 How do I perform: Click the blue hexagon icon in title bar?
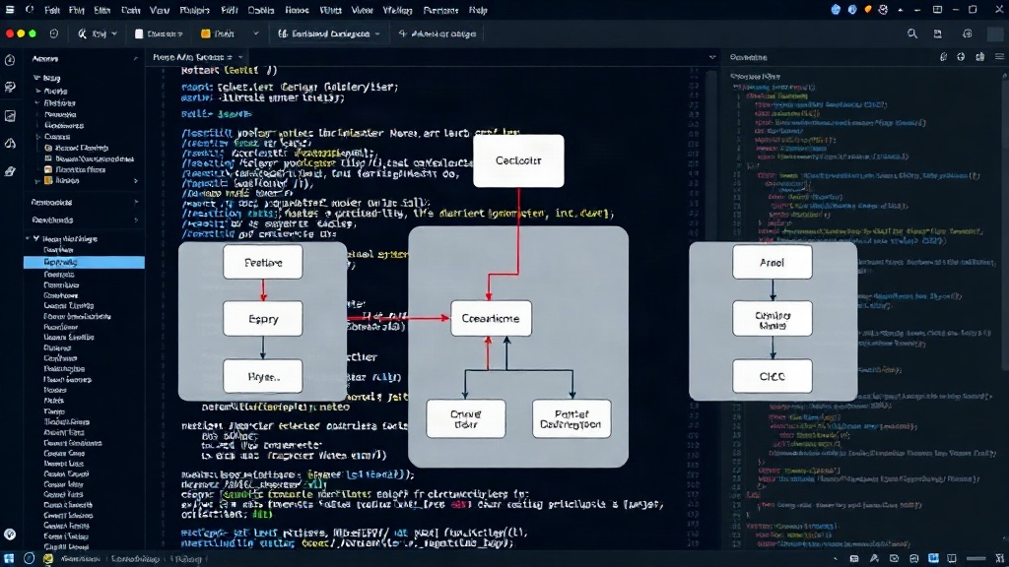[x=836, y=10]
